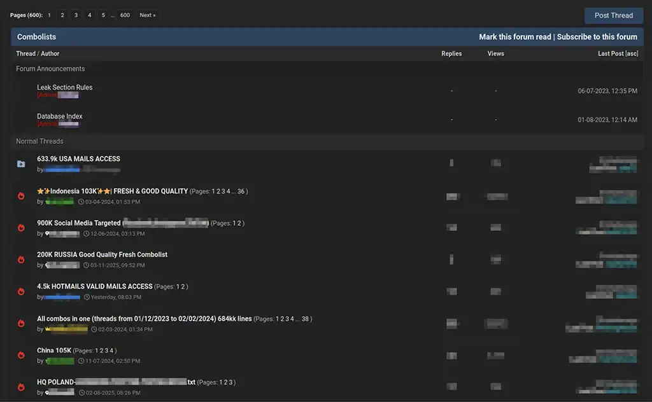Subscribe to this forum
The width and height of the screenshot is (652, 402).
tap(597, 37)
